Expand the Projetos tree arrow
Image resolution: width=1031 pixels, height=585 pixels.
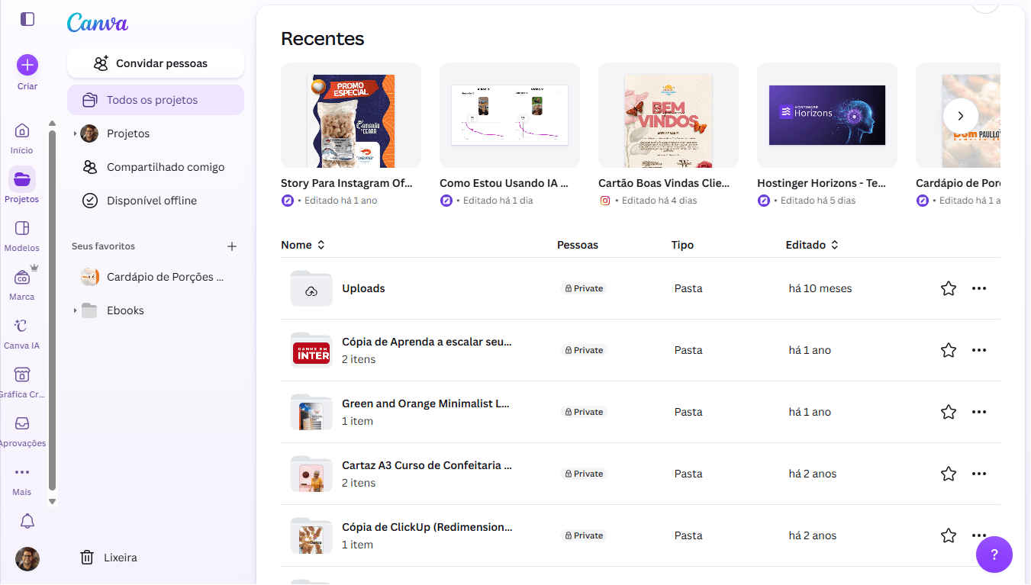click(x=75, y=133)
